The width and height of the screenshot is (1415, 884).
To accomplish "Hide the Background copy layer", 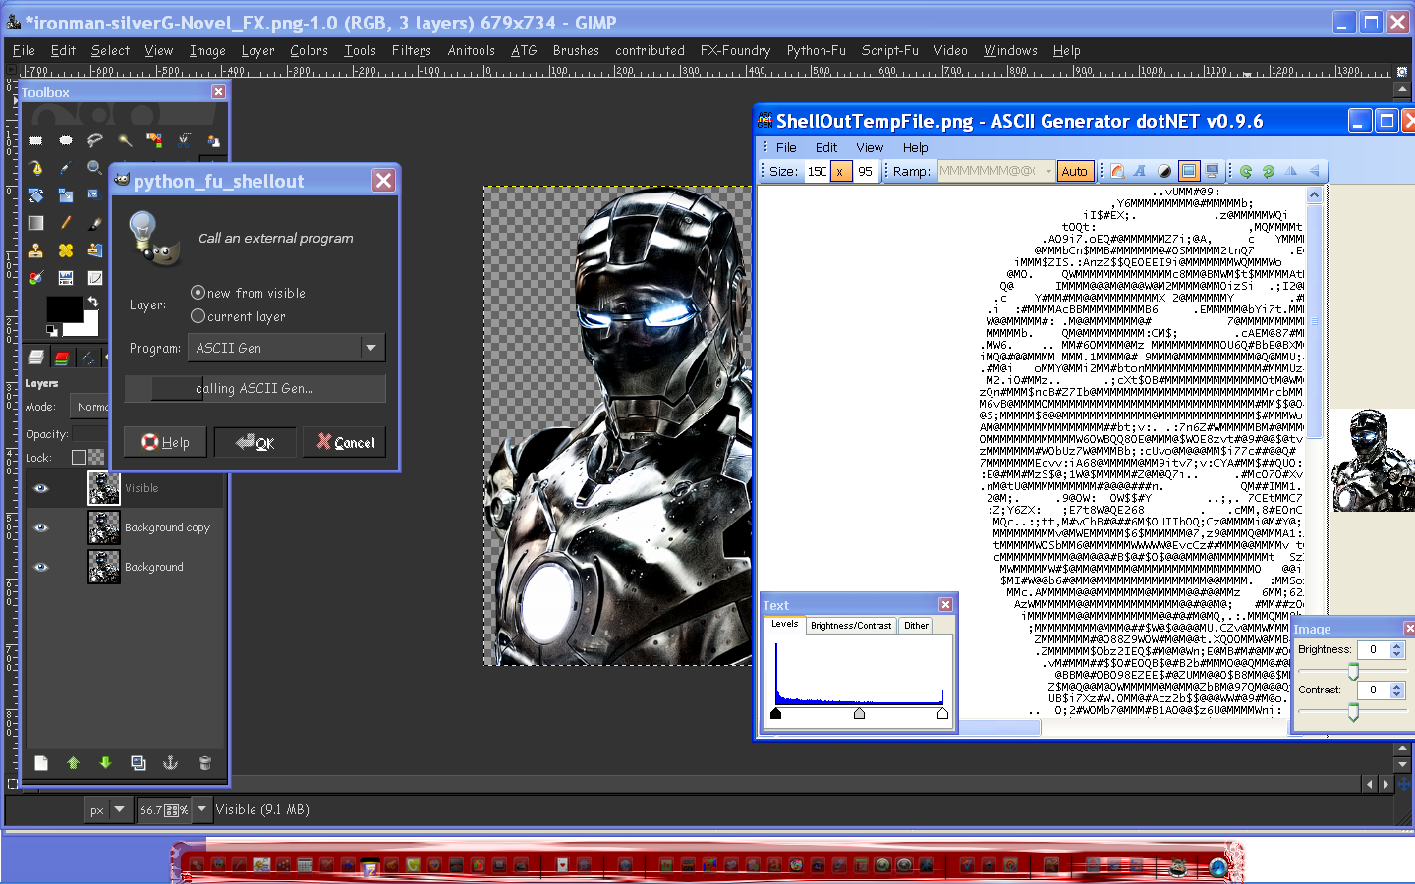I will pyautogui.click(x=40, y=527).
